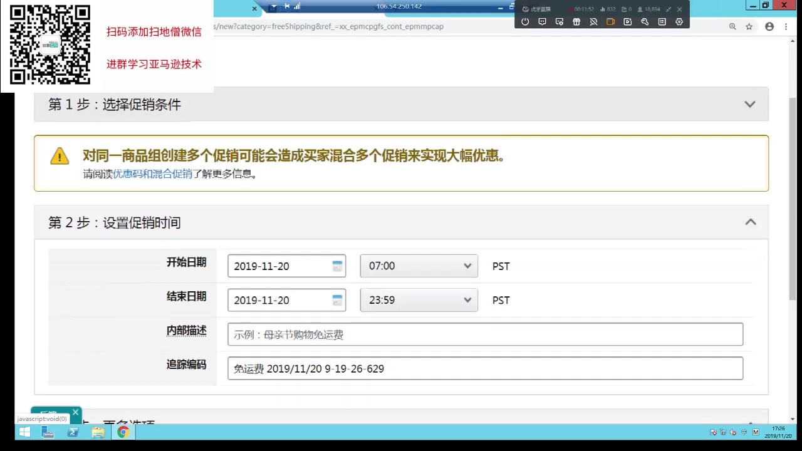
Task: Open File Explorer from the taskbar
Action: click(98, 432)
